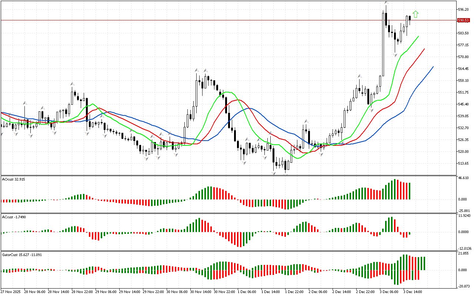
Task: Click the 3 Dec 14:00 time label
Action: (x=413, y=292)
